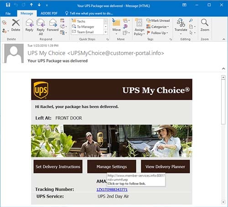Click the Undo icon in title bar

[x=16, y=5]
